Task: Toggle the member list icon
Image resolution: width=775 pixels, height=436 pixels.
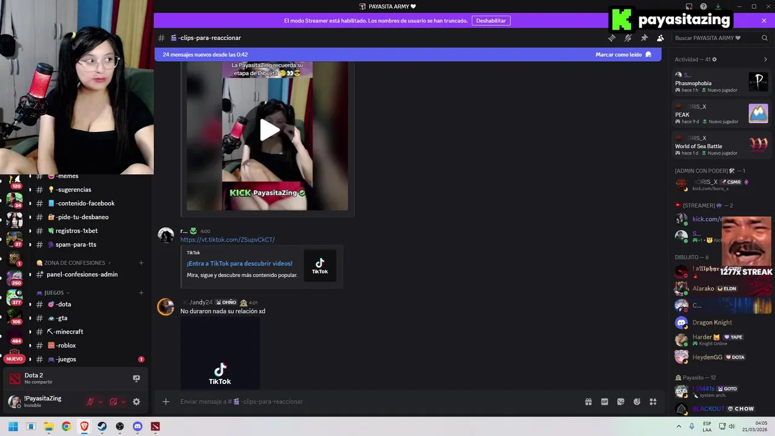Action: (661, 38)
